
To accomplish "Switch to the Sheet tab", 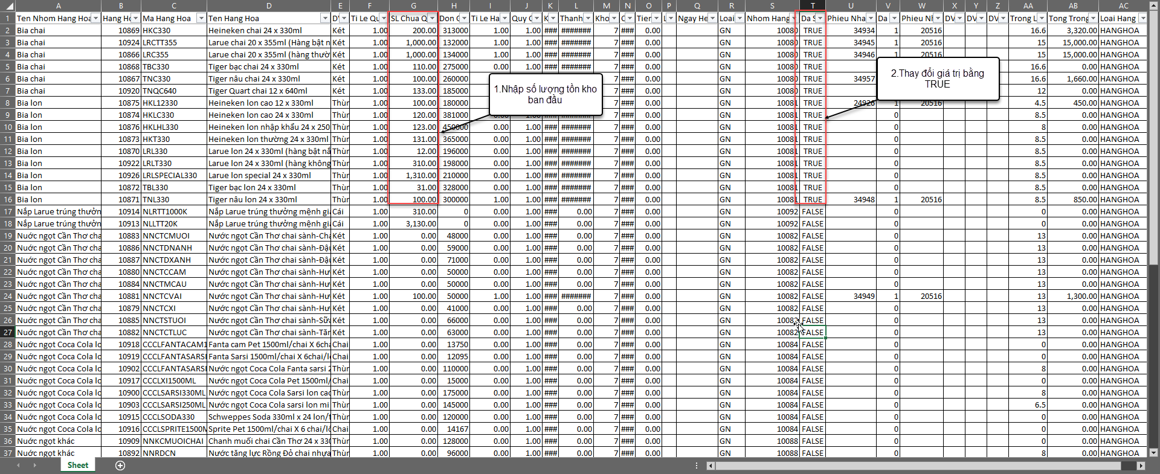I will (x=78, y=466).
